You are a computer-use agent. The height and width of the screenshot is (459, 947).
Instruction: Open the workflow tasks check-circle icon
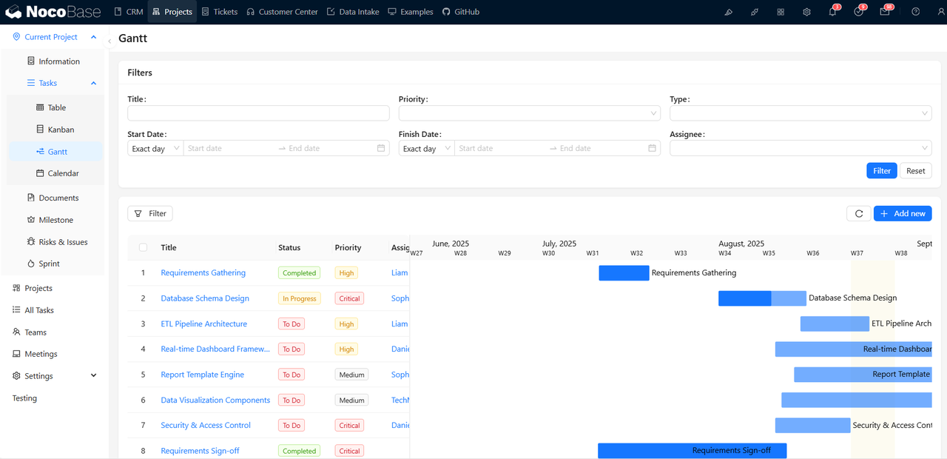click(859, 11)
